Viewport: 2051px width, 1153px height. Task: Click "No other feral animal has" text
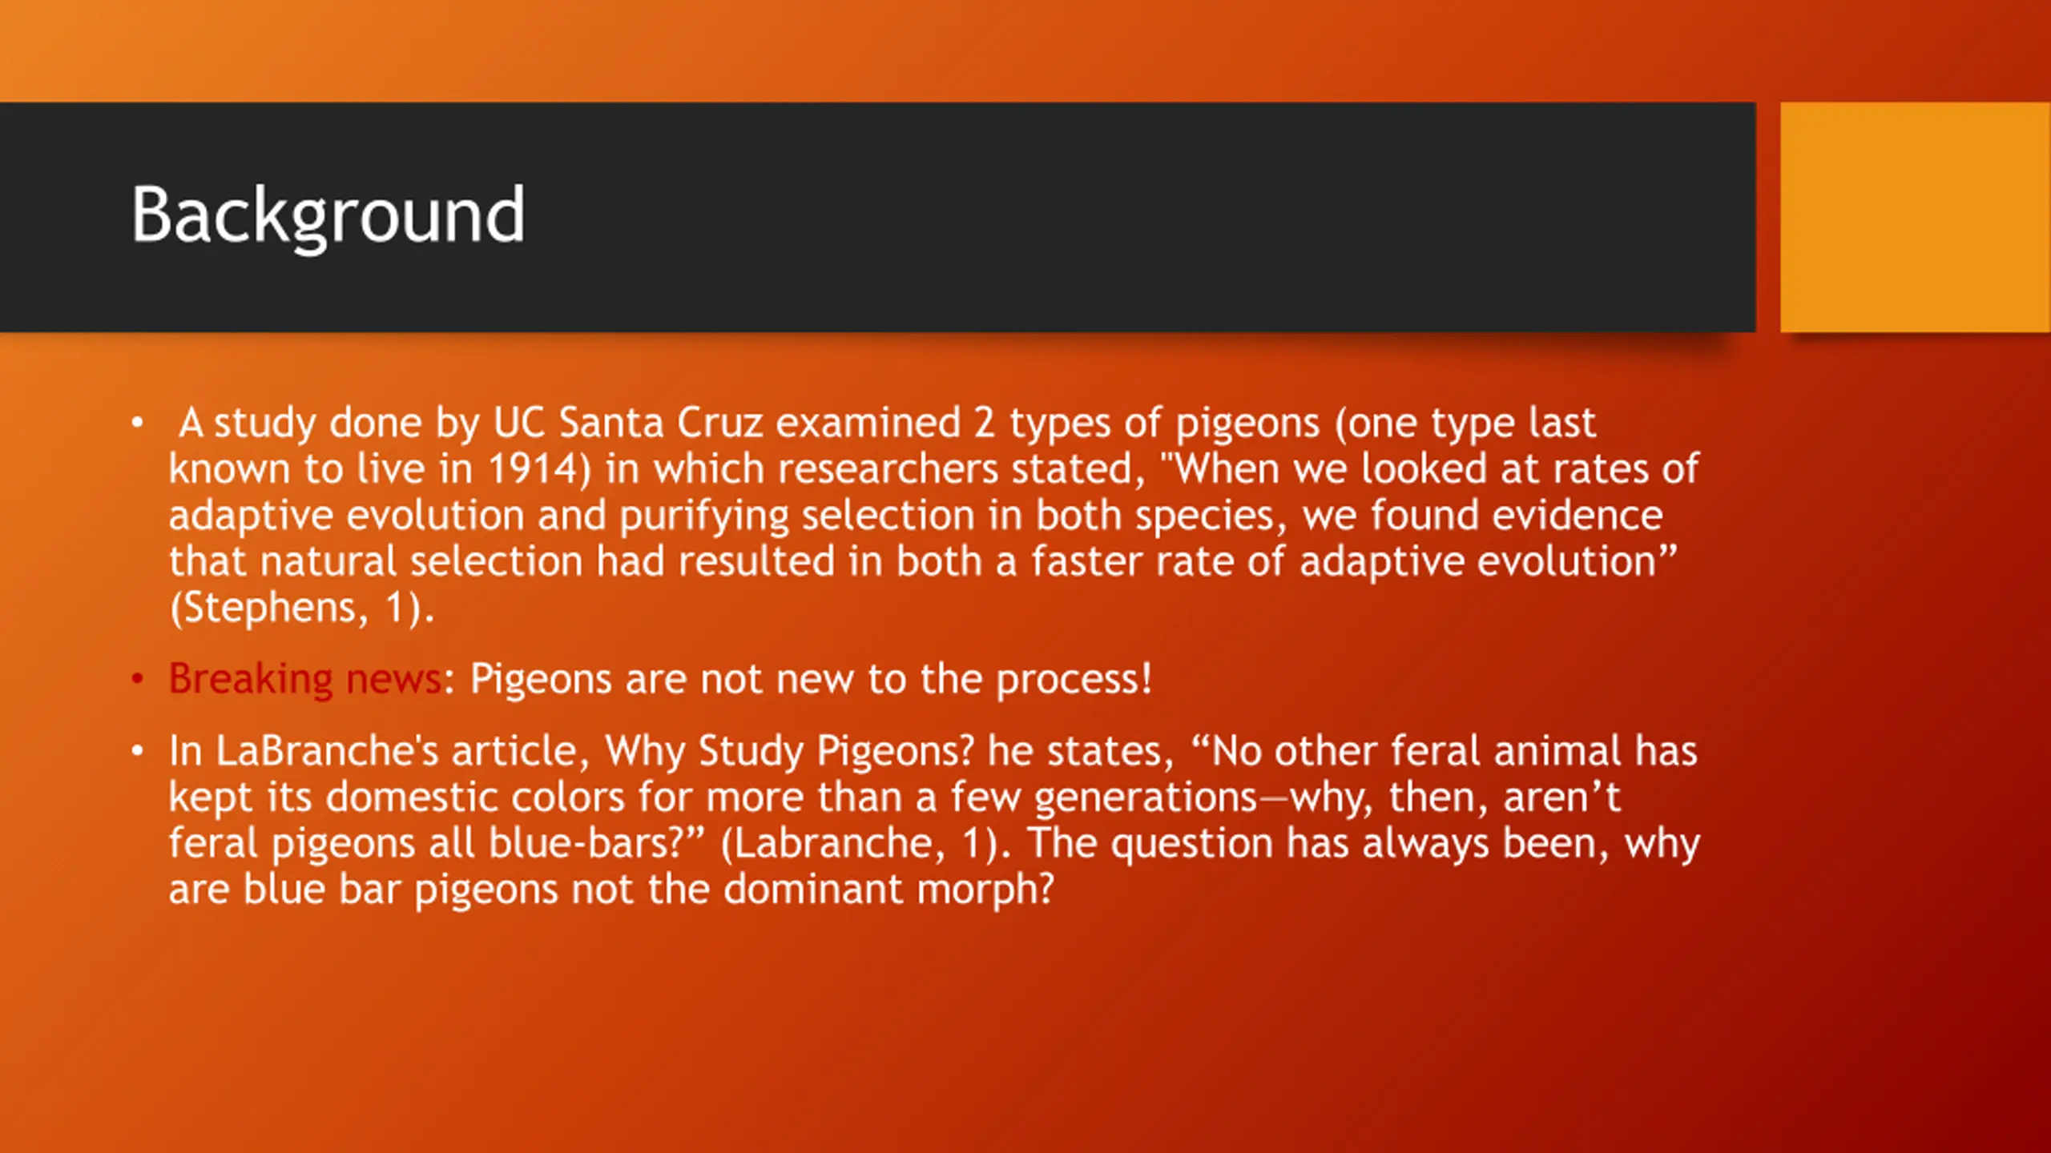coord(1453,751)
